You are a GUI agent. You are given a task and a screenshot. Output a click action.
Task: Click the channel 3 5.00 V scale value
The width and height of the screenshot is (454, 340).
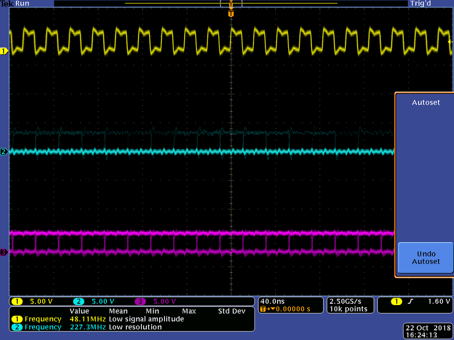click(x=165, y=301)
